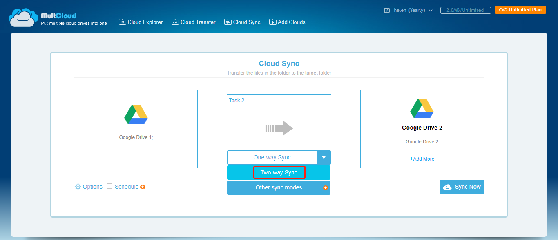Click the "Google Drive 1;" source label
This screenshot has height=240, width=558.
tap(136, 137)
